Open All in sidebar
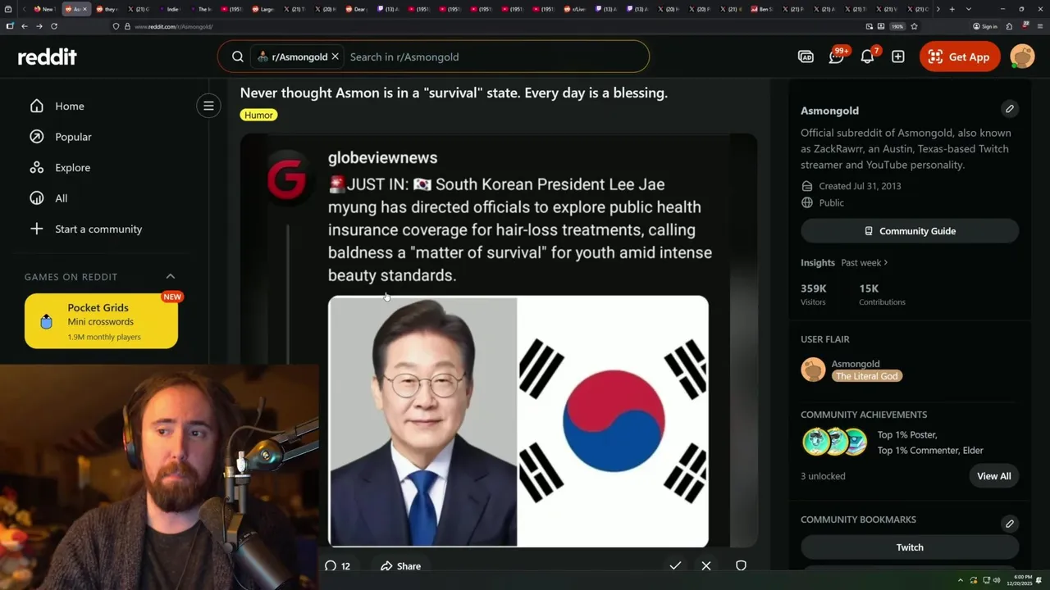Image resolution: width=1050 pixels, height=590 pixels. tap(49, 198)
